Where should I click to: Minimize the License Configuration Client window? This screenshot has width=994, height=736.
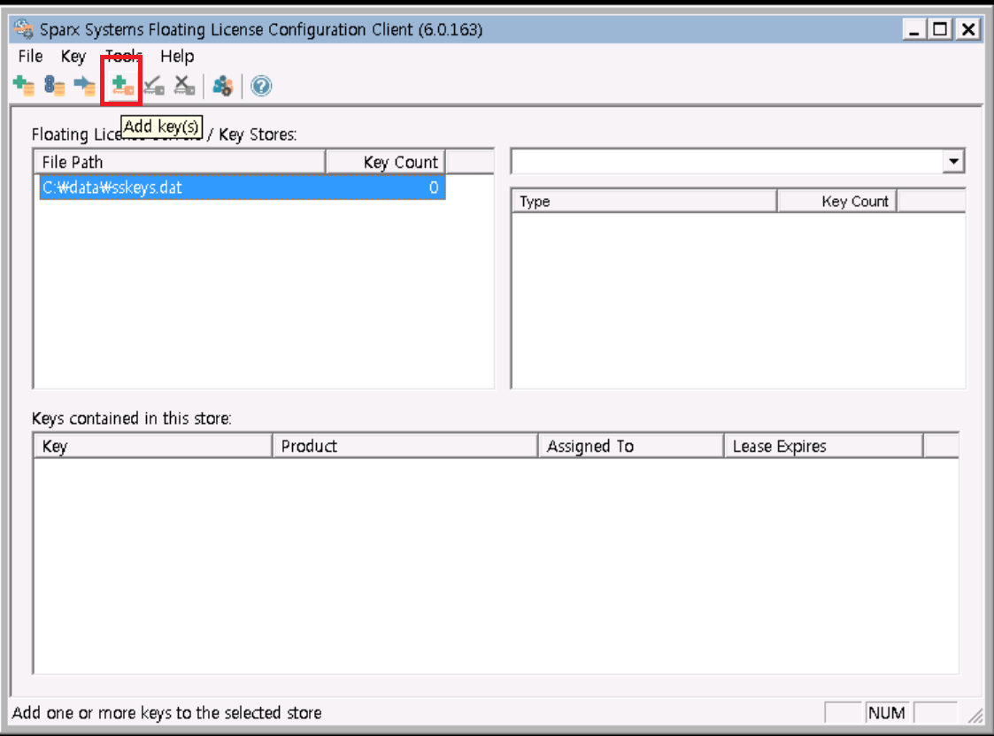pyautogui.click(x=914, y=29)
